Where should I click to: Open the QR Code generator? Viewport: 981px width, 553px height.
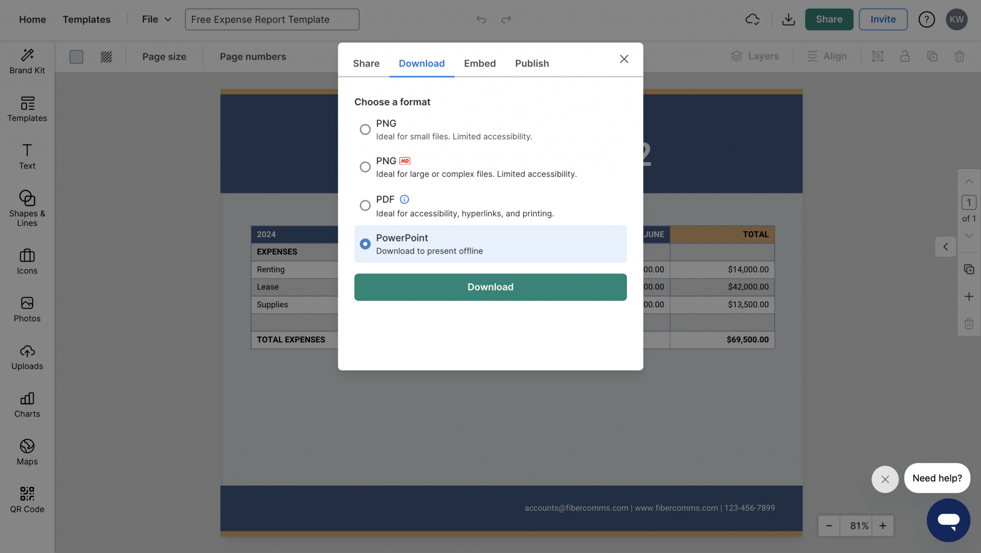click(27, 498)
